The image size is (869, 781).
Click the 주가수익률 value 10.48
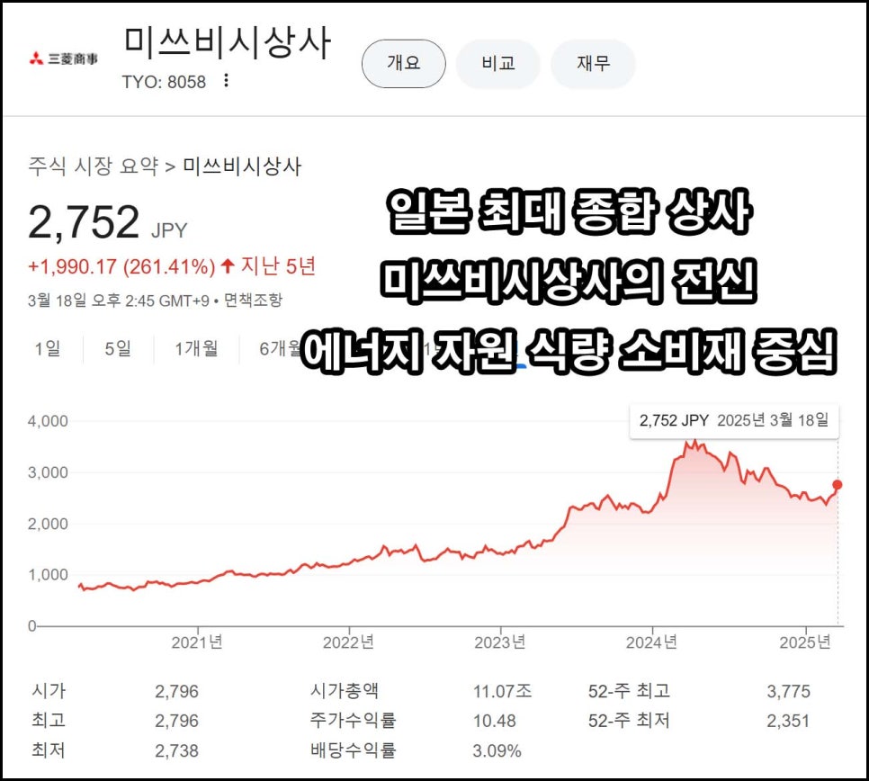click(495, 721)
